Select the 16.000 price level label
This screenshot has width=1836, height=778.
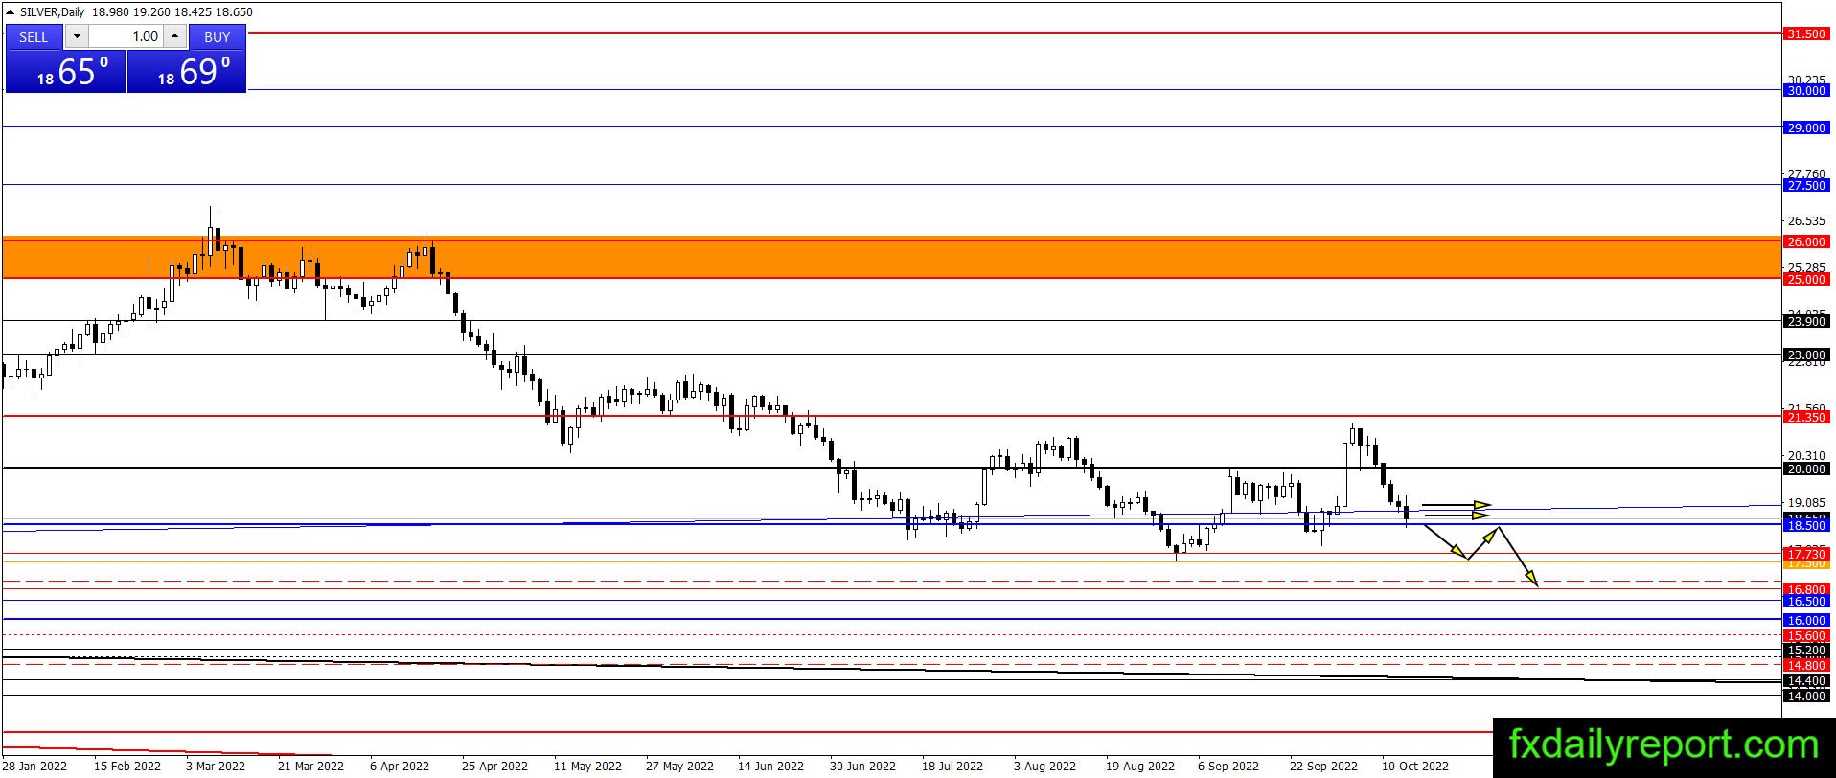(1806, 620)
